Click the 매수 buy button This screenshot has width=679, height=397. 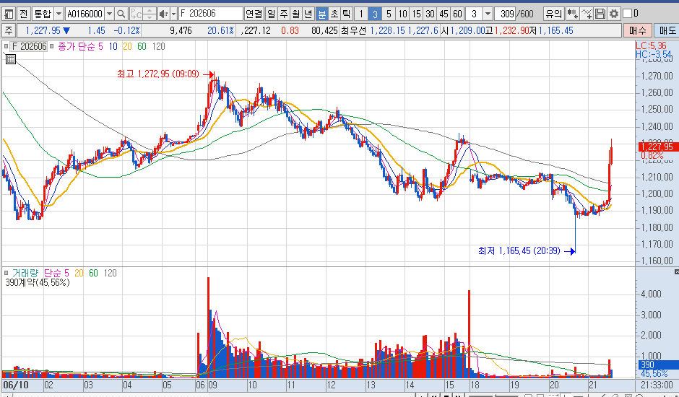(637, 30)
